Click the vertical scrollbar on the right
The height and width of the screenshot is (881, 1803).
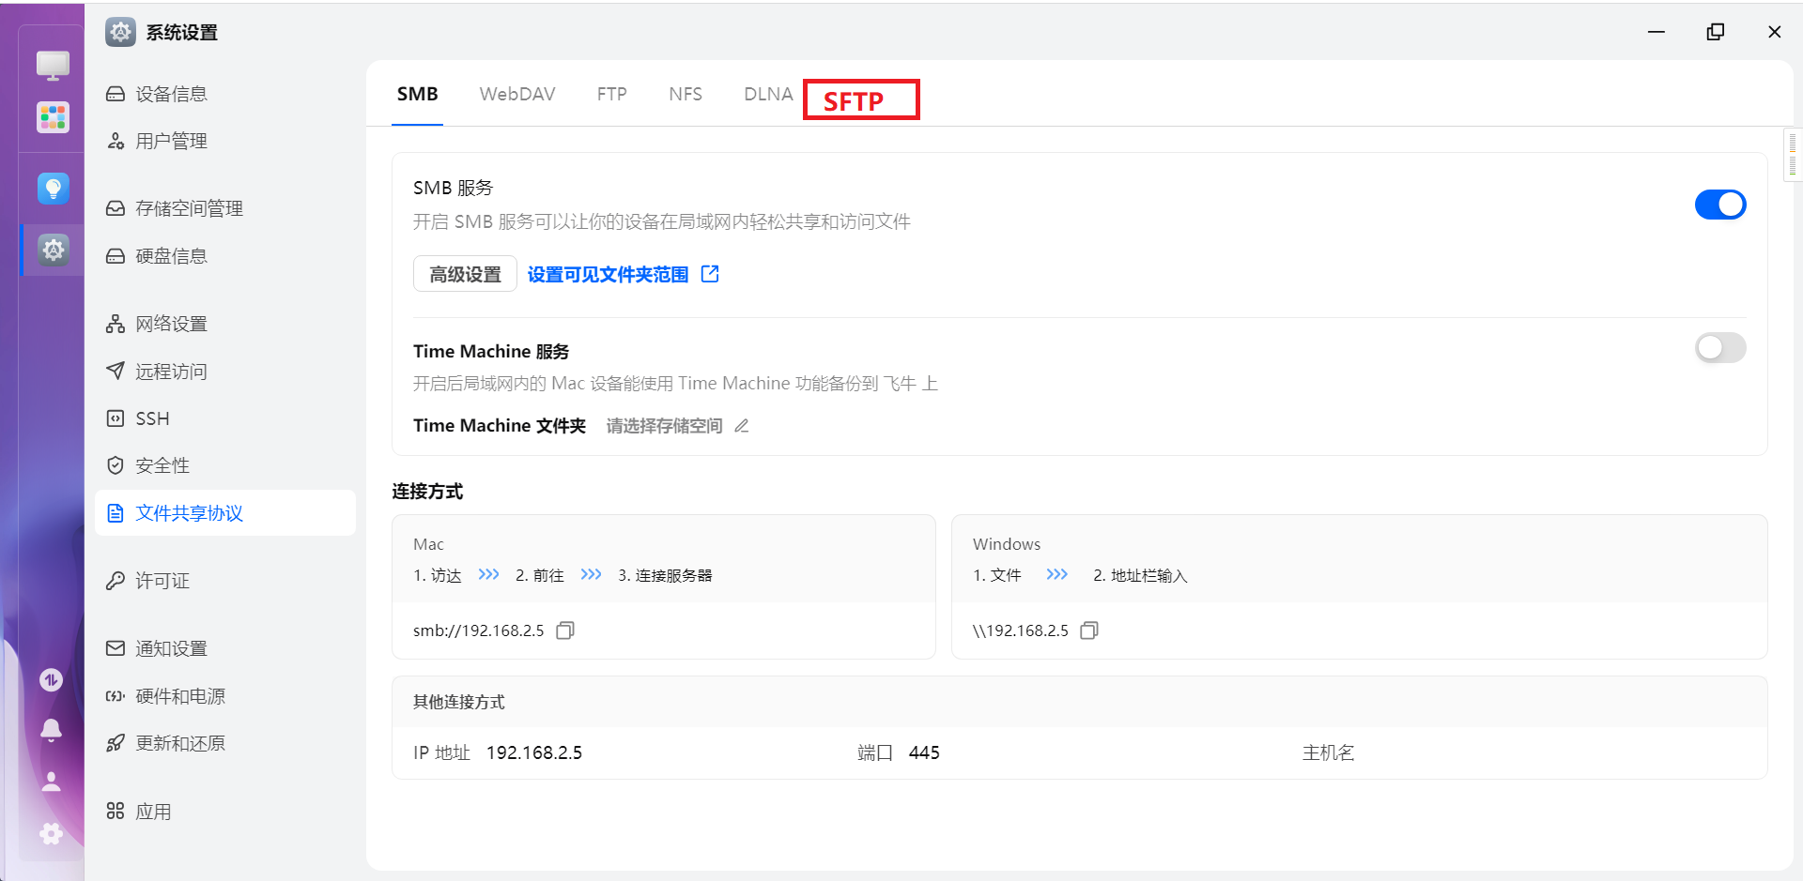pos(1792,155)
